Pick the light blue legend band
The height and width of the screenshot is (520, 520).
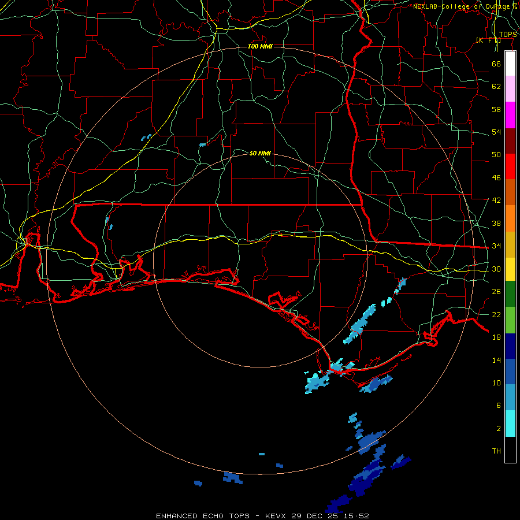coord(510,398)
